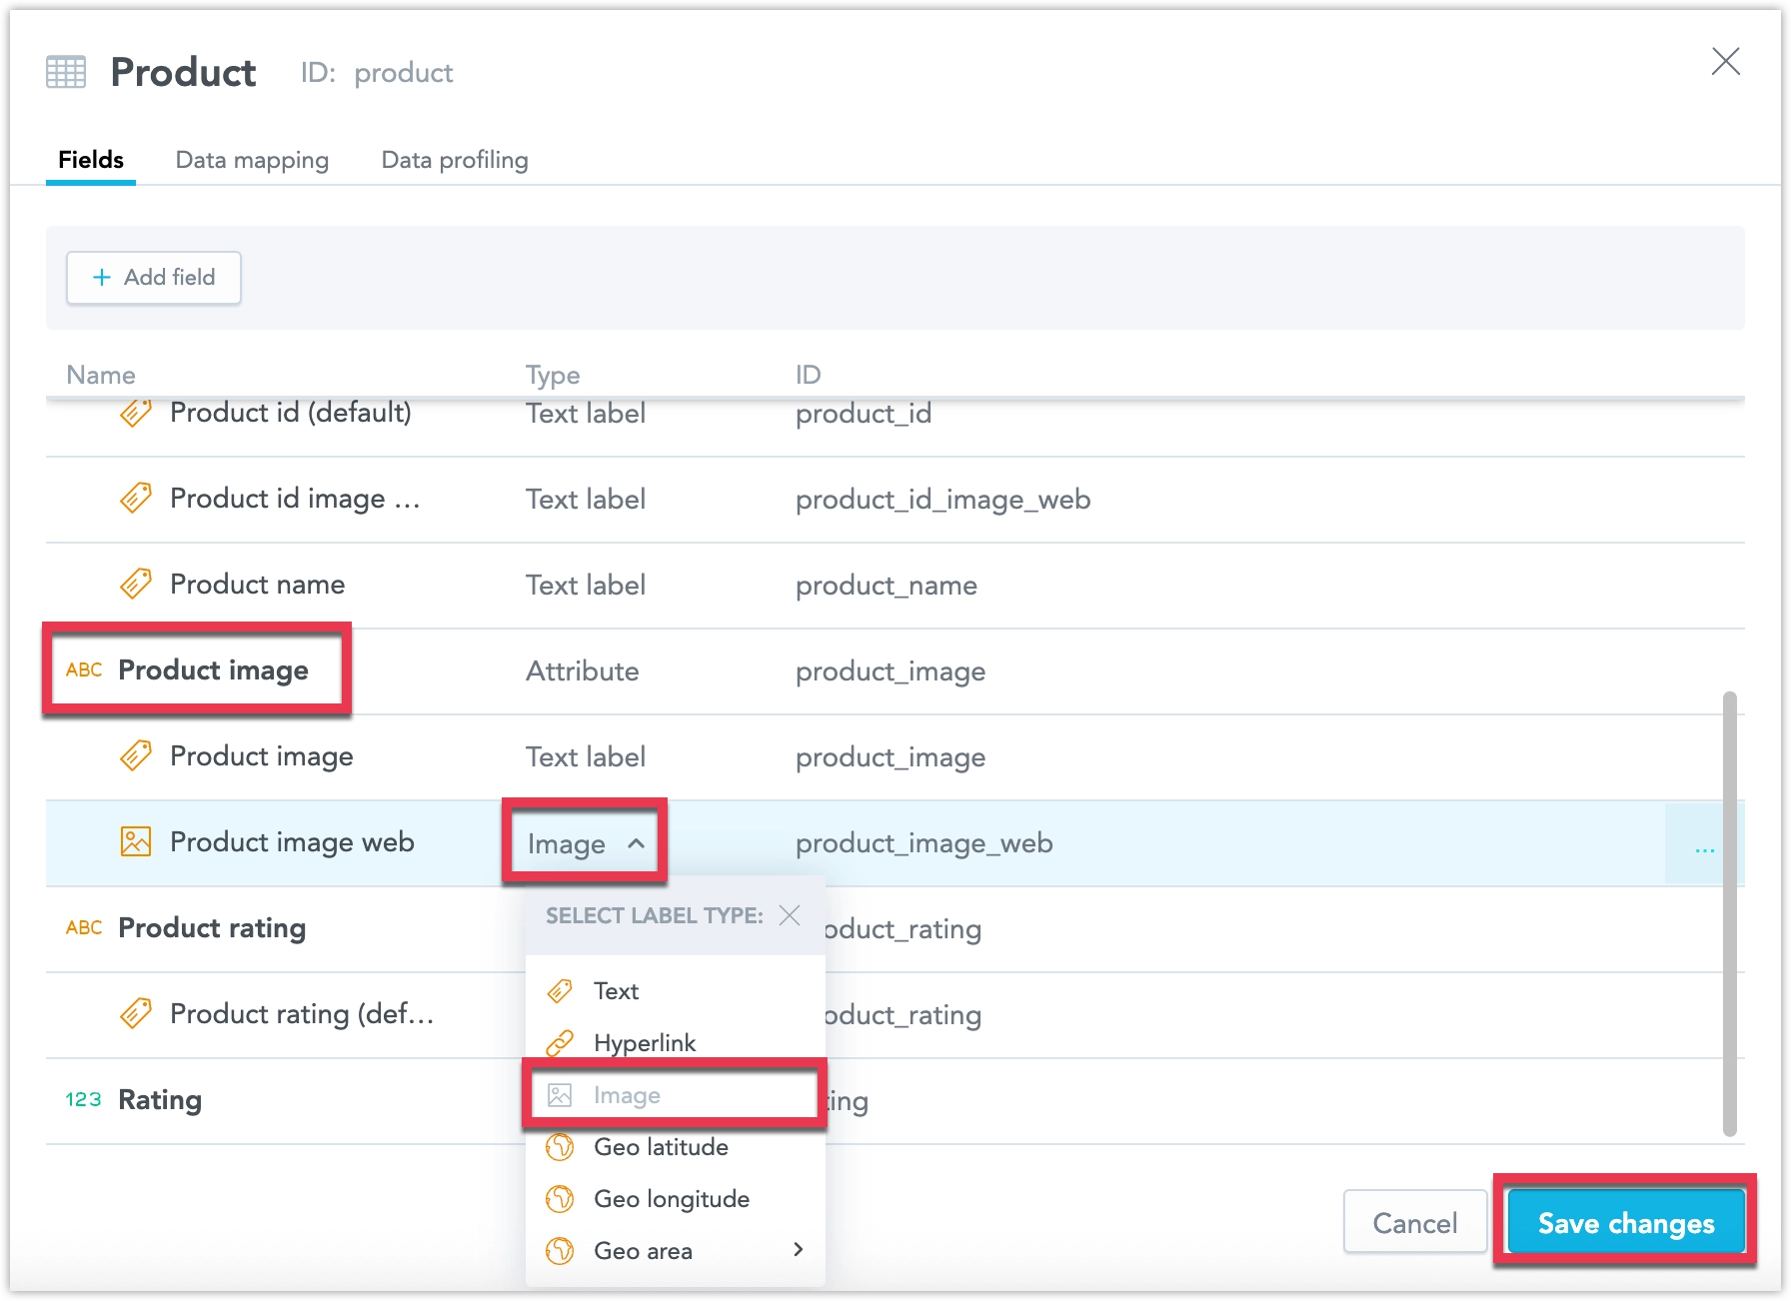Click the image icon beside Product image web
Image resolution: width=1791 pixels, height=1301 pixels.
(x=136, y=842)
